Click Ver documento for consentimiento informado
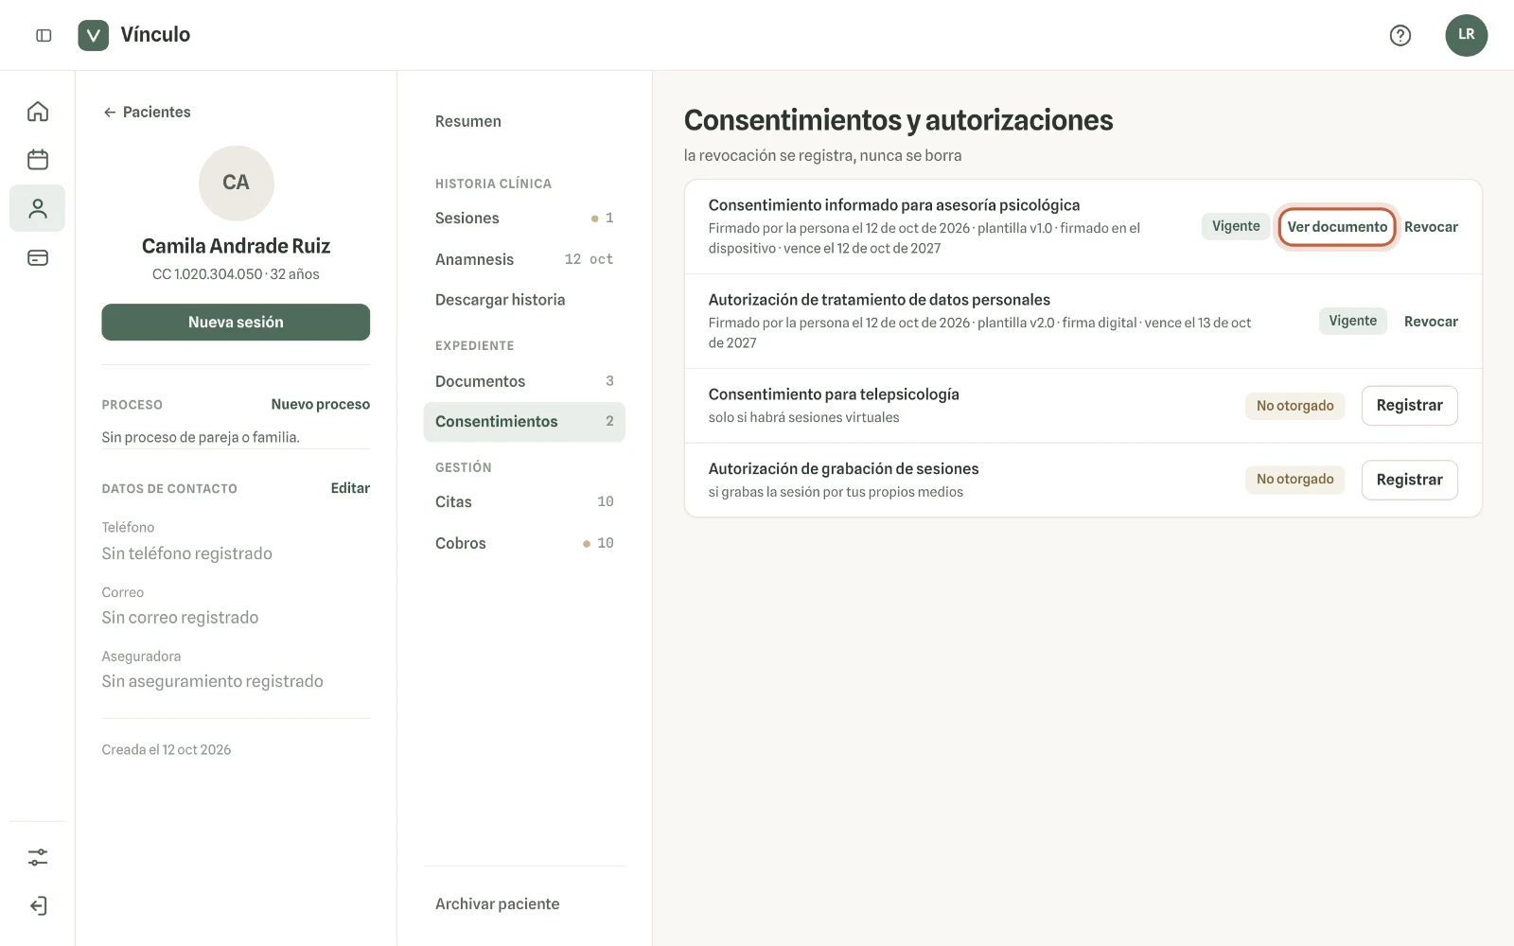 pyautogui.click(x=1337, y=227)
